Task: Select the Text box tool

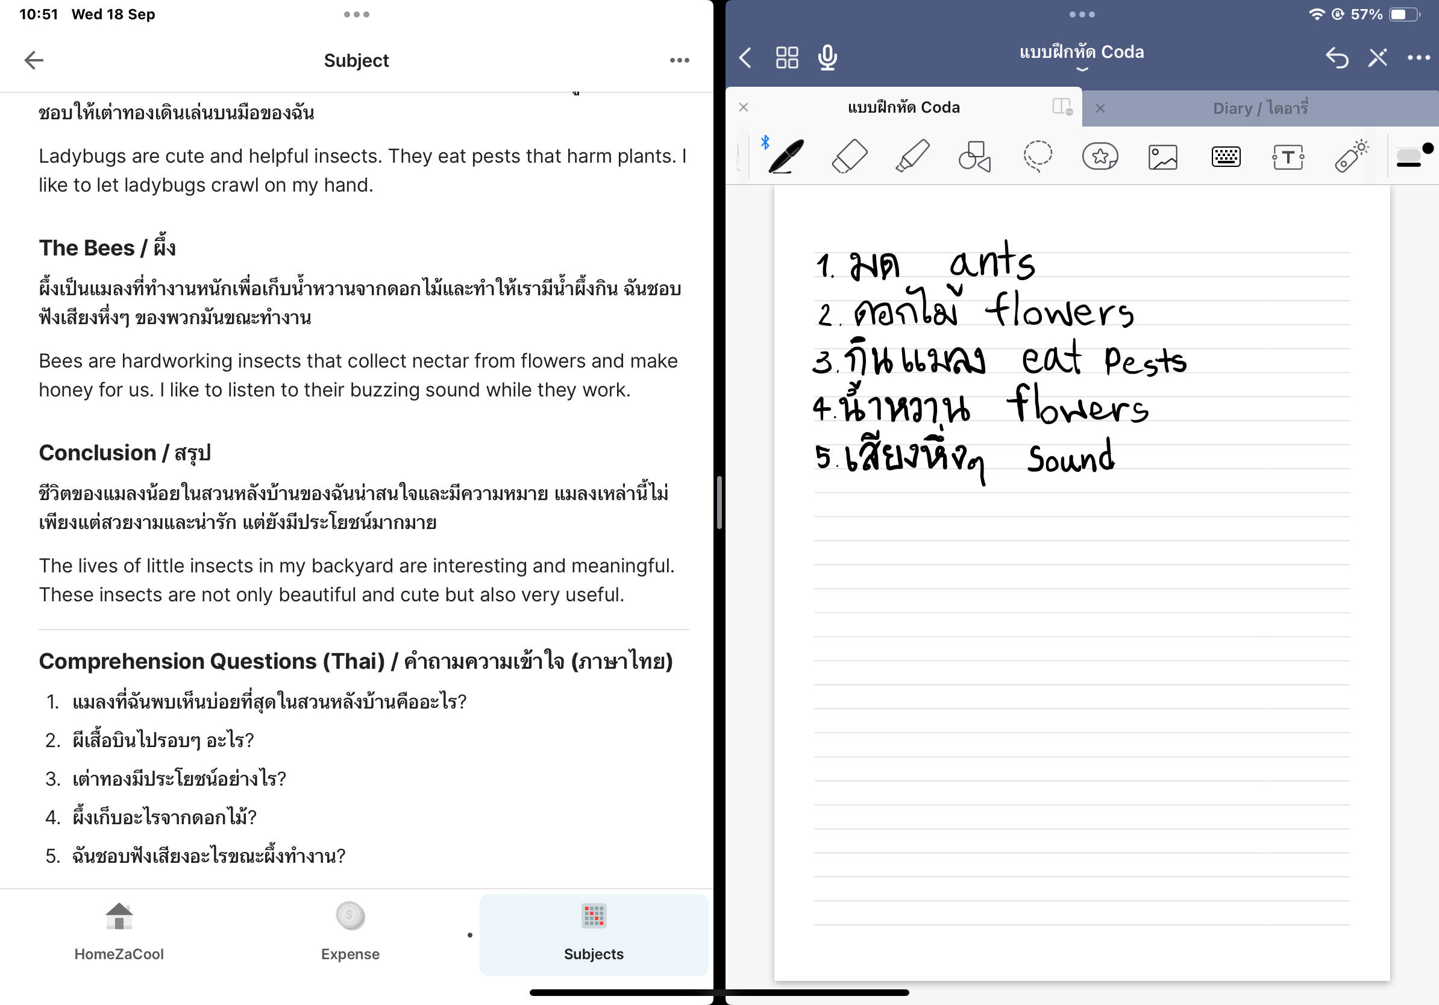Action: pyautogui.click(x=1288, y=156)
